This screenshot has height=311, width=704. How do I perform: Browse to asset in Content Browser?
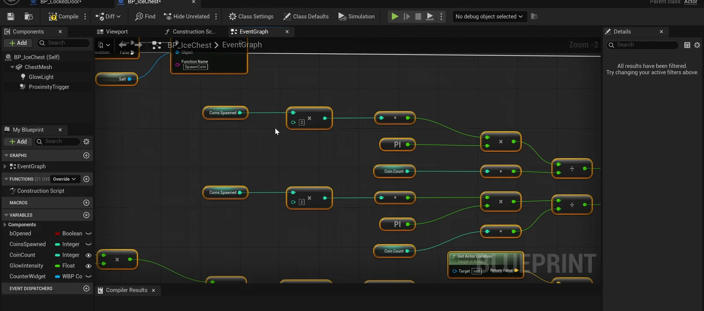[x=29, y=17]
